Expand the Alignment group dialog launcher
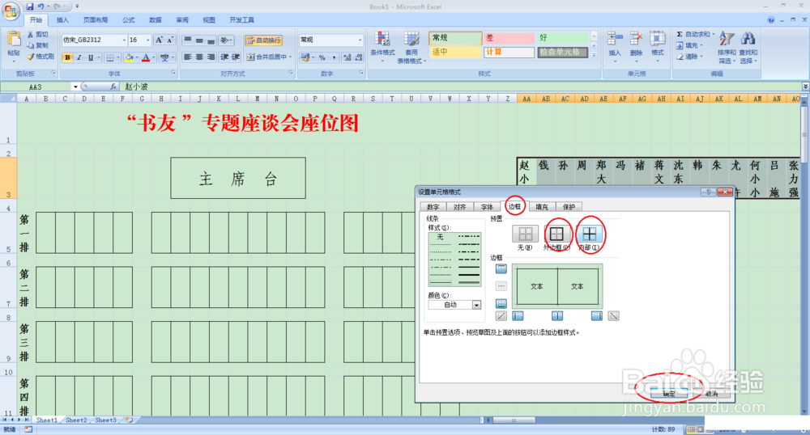The image size is (810, 435). click(x=291, y=74)
